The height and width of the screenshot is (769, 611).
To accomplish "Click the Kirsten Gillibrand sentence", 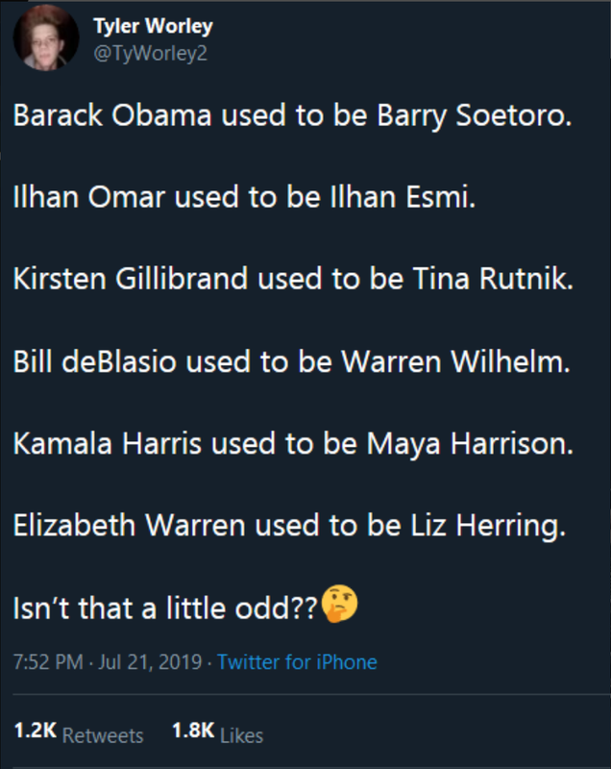I will (x=293, y=279).
